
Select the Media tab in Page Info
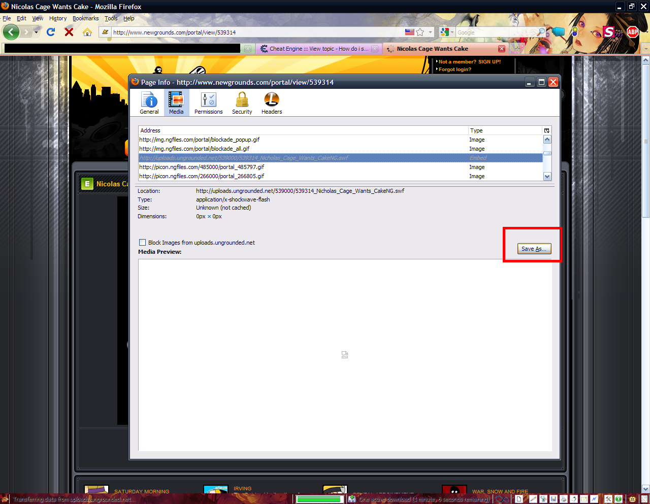[176, 103]
